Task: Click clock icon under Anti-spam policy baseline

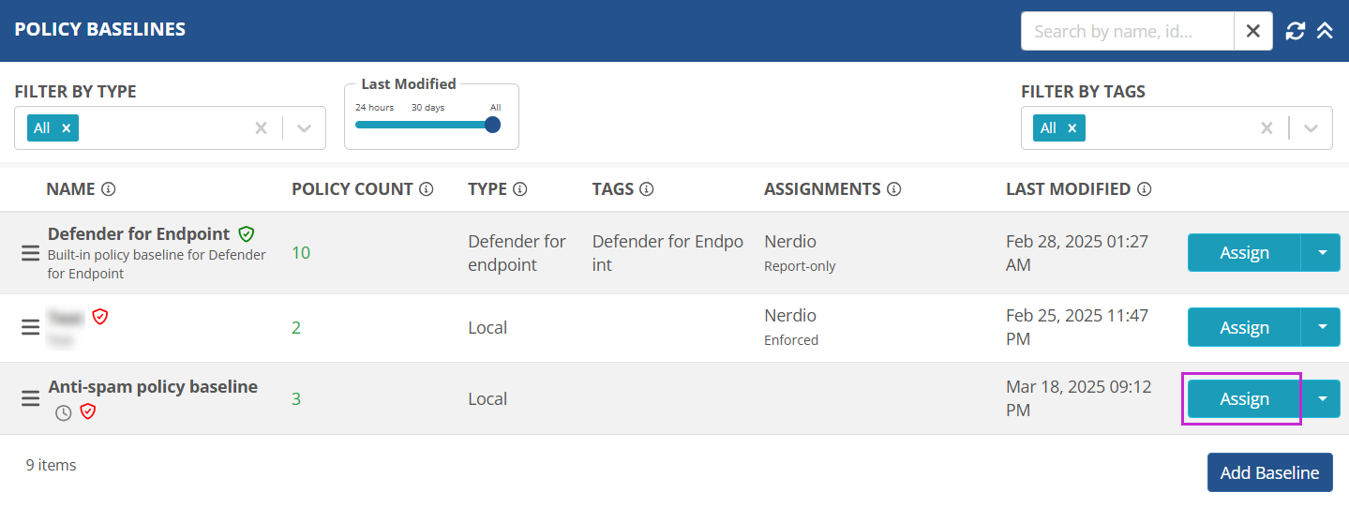Action: (x=63, y=412)
